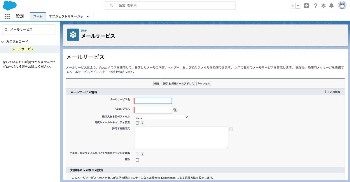Screen dimensions: 350x182
Task: Collapse the カスタムコード tree section
Action: [x=3, y=42]
